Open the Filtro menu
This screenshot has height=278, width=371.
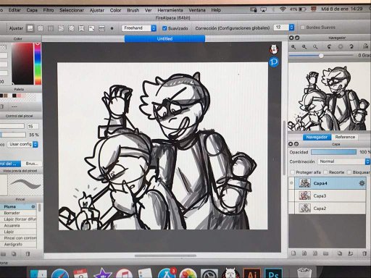pyautogui.click(x=49, y=10)
